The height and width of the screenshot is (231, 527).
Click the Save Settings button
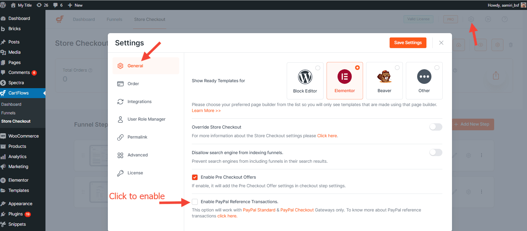[x=408, y=43]
